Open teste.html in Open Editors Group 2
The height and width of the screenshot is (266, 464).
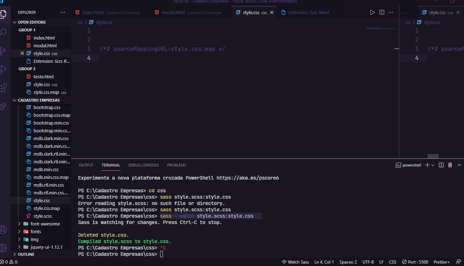[43, 77]
